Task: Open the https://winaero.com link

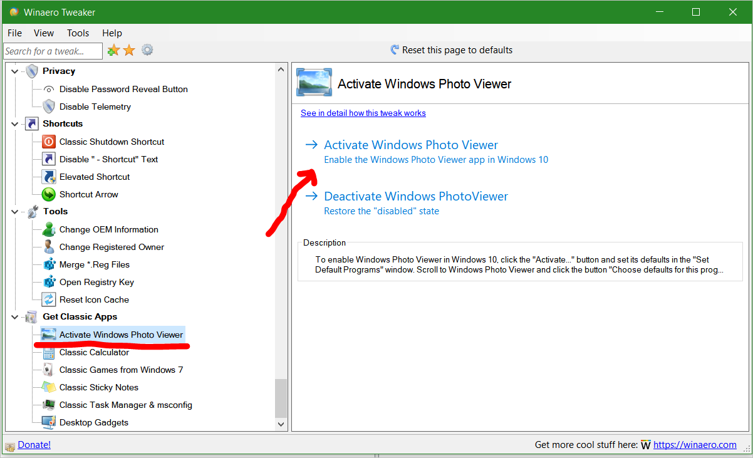Action: click(x=695, y=445)
